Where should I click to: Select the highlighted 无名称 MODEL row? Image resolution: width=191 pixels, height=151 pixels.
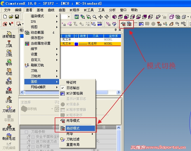(x=91, y=44)
